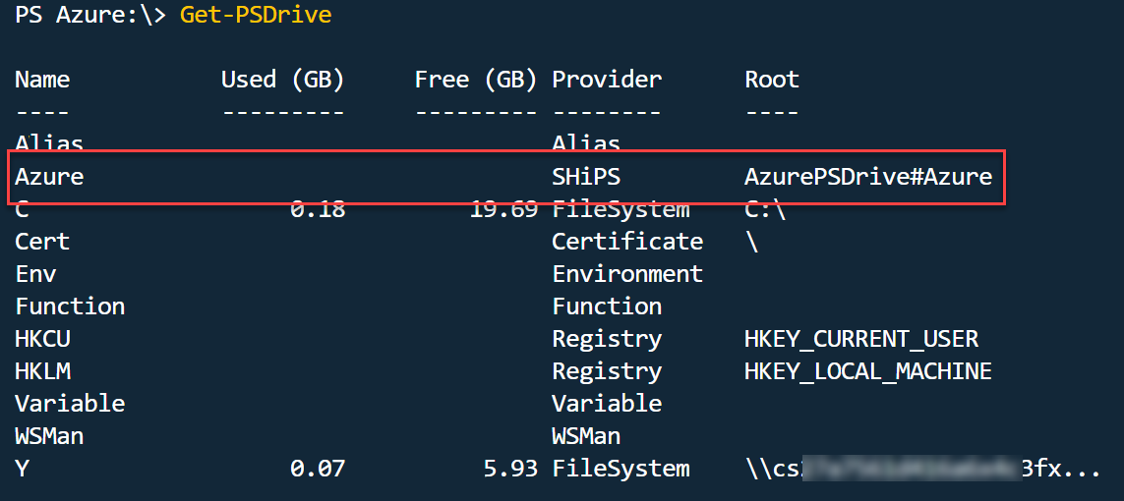This screenshot has width=1124, height=501.
Task: Select the Environment provider entry
Action: click(x=627, y=274)
